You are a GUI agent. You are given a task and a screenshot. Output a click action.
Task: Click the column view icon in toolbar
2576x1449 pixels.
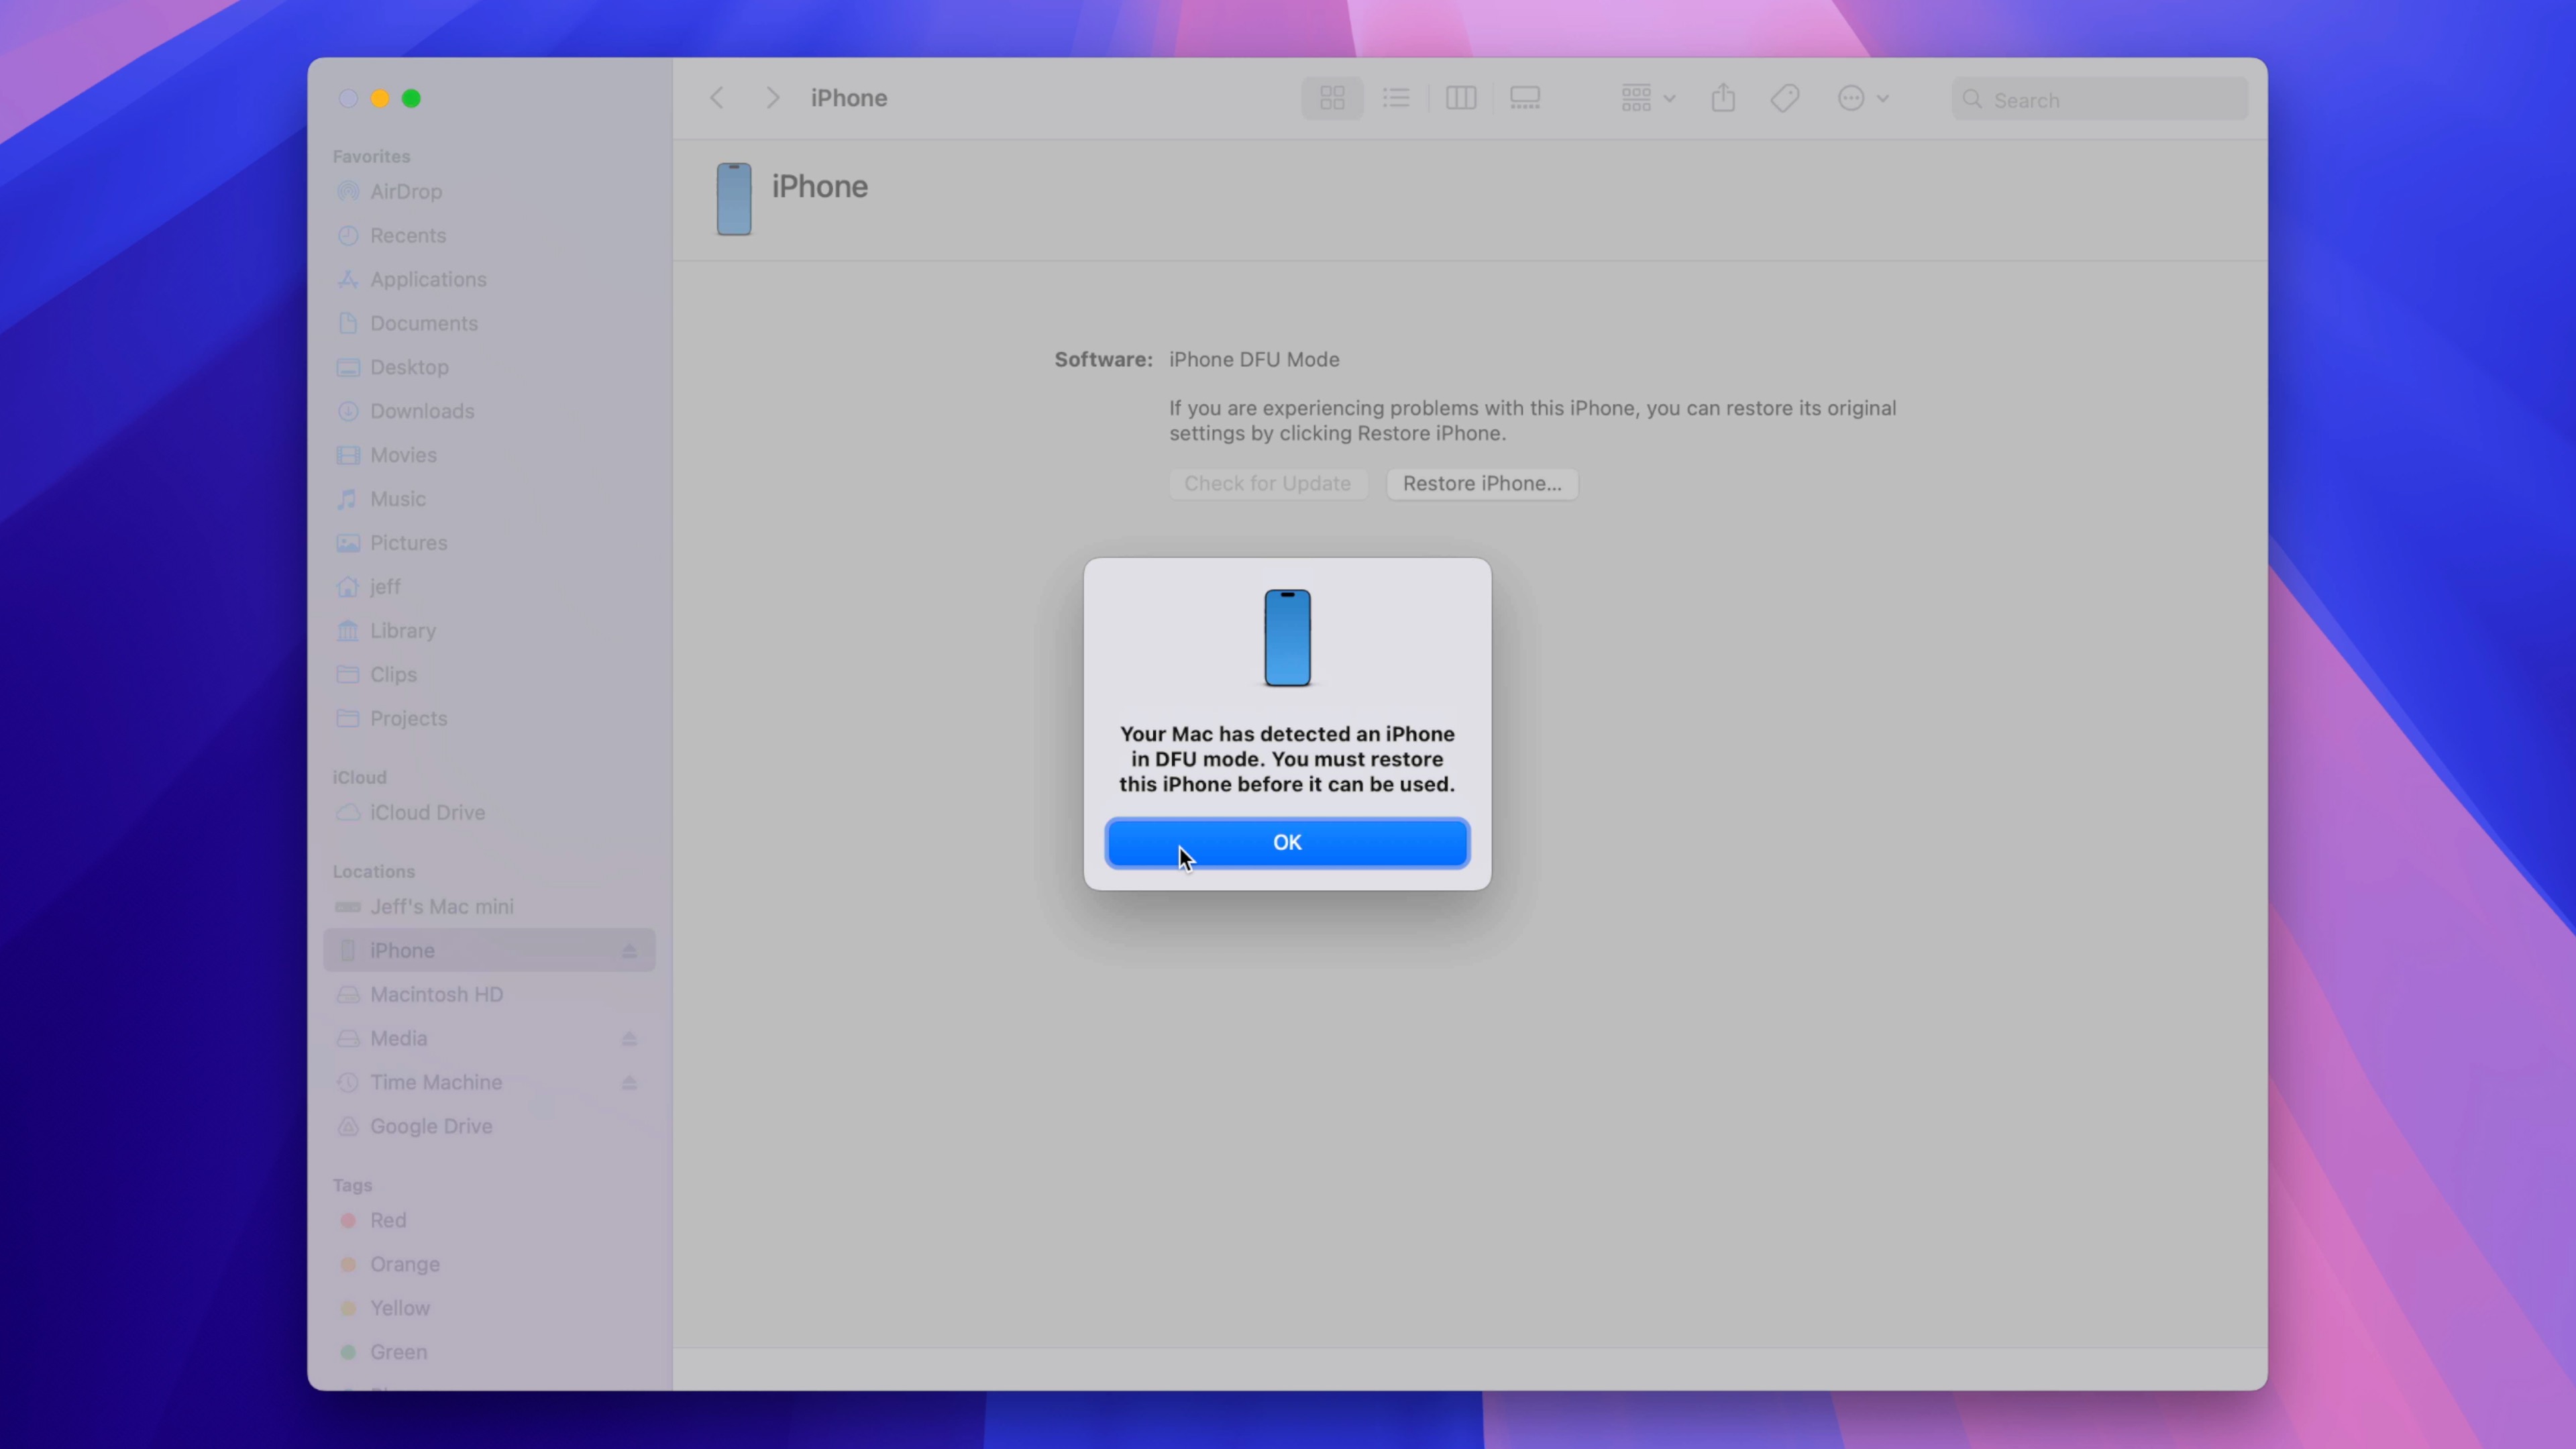pos(1460,97)
